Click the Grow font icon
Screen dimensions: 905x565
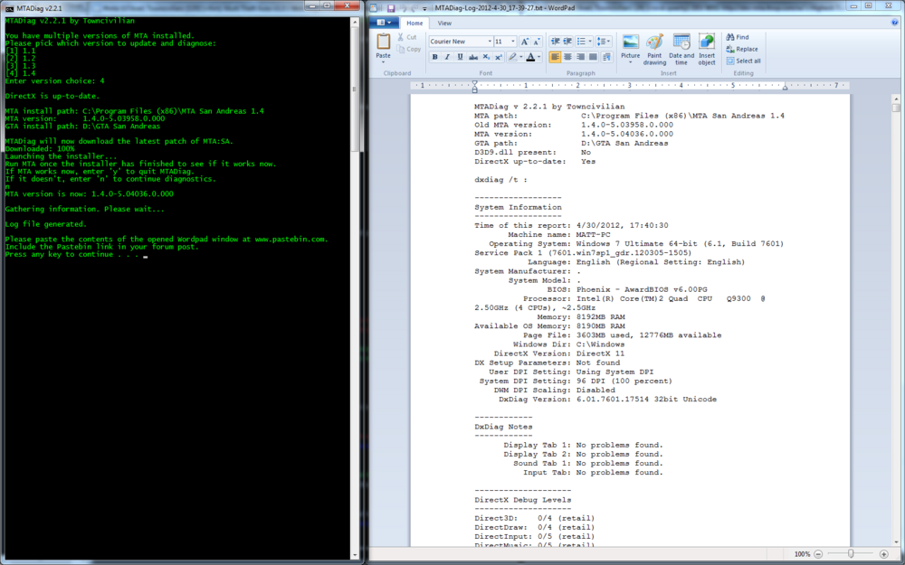pos(524,42)
